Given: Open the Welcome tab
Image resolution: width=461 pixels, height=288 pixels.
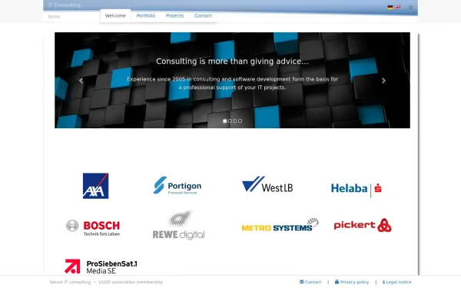Looking at the screenshot, I should 115,16.
